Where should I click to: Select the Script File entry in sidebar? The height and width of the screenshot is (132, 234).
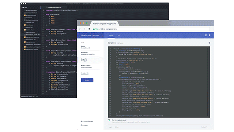click(x=90, y=60)
